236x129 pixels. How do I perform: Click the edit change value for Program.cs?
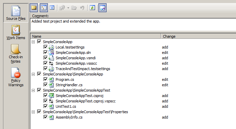pos(165,79)
